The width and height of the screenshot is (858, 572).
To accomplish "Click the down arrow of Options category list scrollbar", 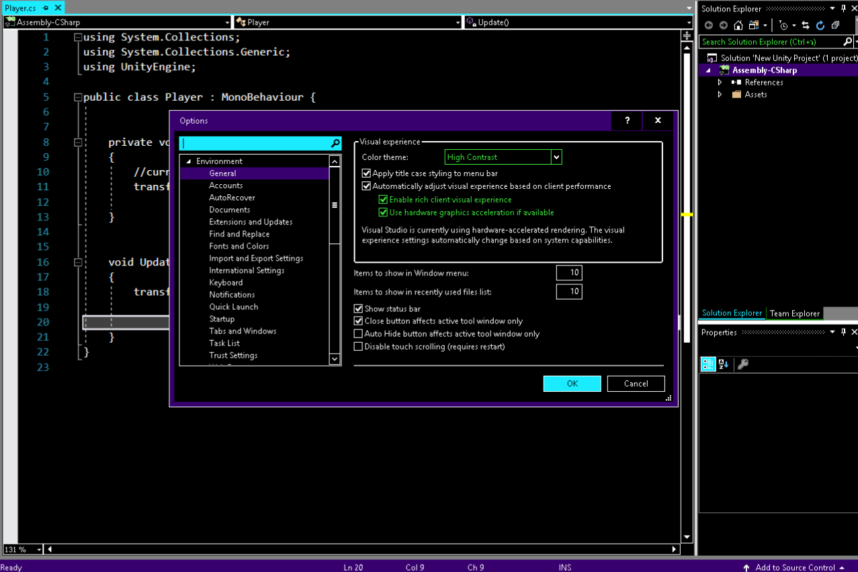I will pos(335,360).
